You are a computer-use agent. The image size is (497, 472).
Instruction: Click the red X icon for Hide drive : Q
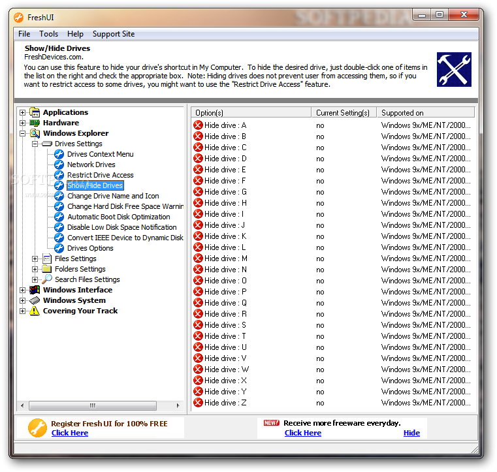(x=198, y=302)
